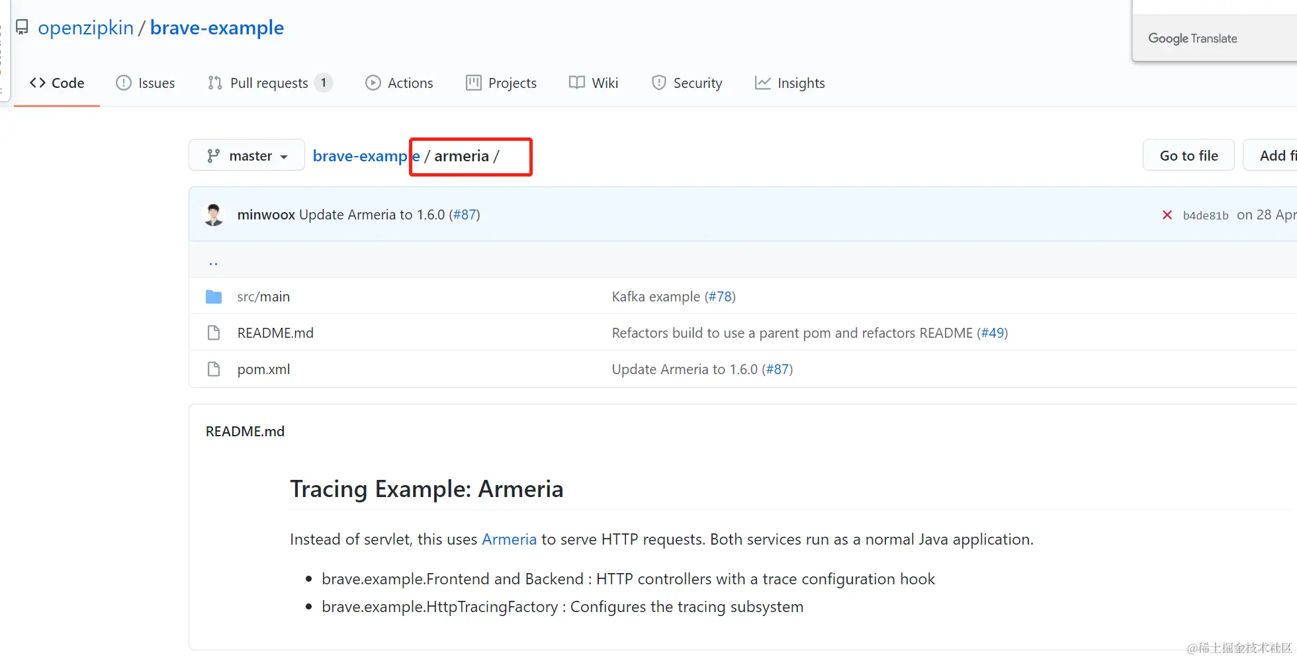The image size is (1297, 659).
Task: Click the pull request count badge 1
Action: 324,83
